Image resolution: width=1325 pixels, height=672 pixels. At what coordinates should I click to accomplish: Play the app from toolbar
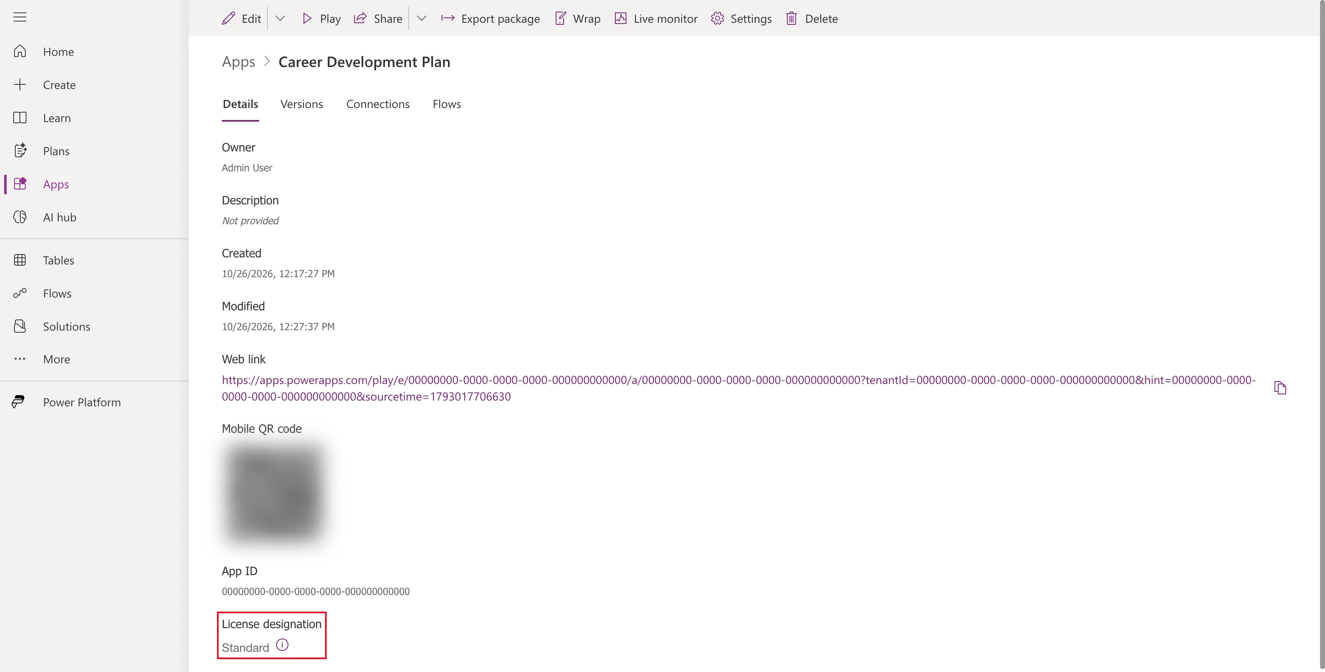click(x=321, y=19)
